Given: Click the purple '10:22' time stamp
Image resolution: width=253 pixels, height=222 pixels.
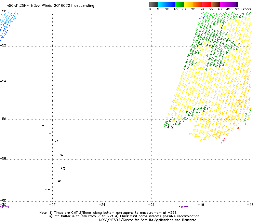Looking at the screenshot, I should tap(183, 207).
